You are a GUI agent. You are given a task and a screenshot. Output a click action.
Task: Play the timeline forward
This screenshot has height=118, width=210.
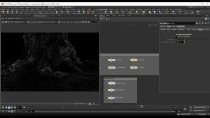click(x=12, y=108)
